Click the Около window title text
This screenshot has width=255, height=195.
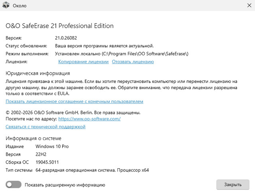[x=20, y=6]
